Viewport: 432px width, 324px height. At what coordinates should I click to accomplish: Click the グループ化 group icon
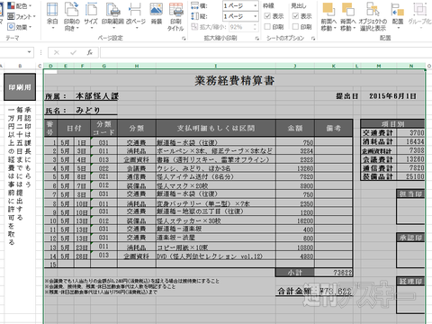pos(419,10)
